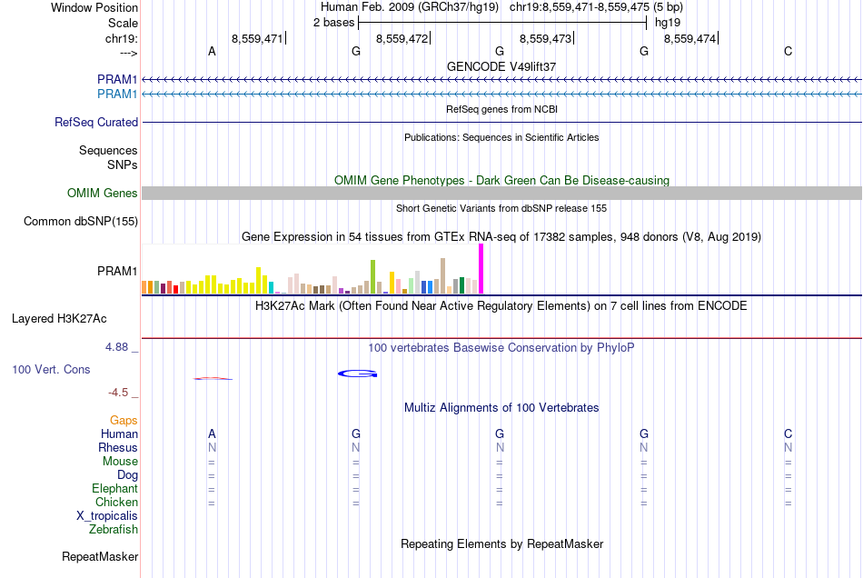This screenshot has width=863, height=578.
Task: Click the RefSeq genes from NCBI title
Action: coord(502,109)
